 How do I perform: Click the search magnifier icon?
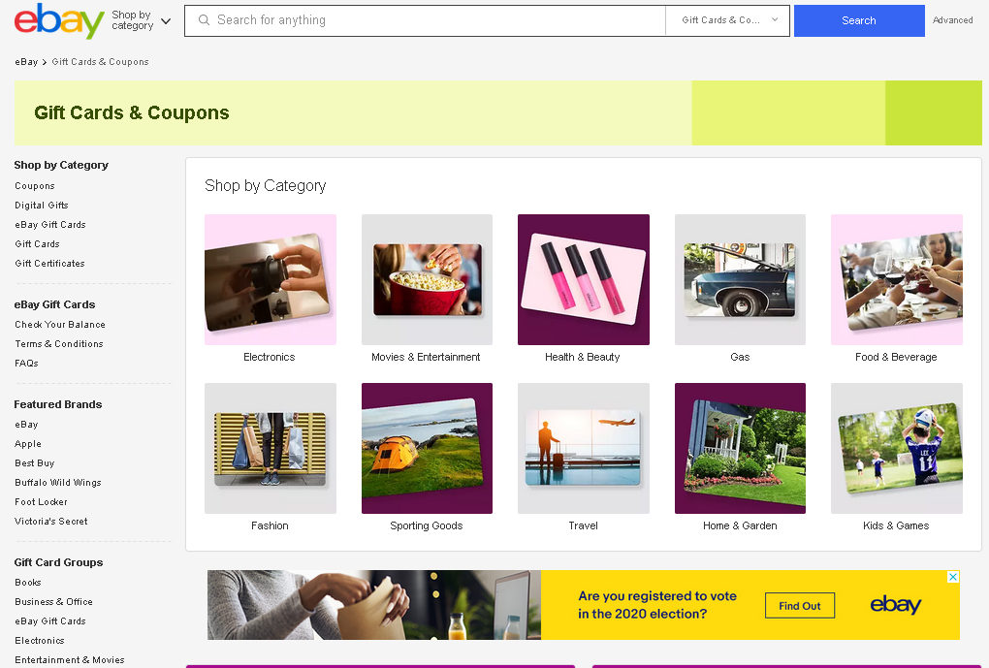point(204,20)
